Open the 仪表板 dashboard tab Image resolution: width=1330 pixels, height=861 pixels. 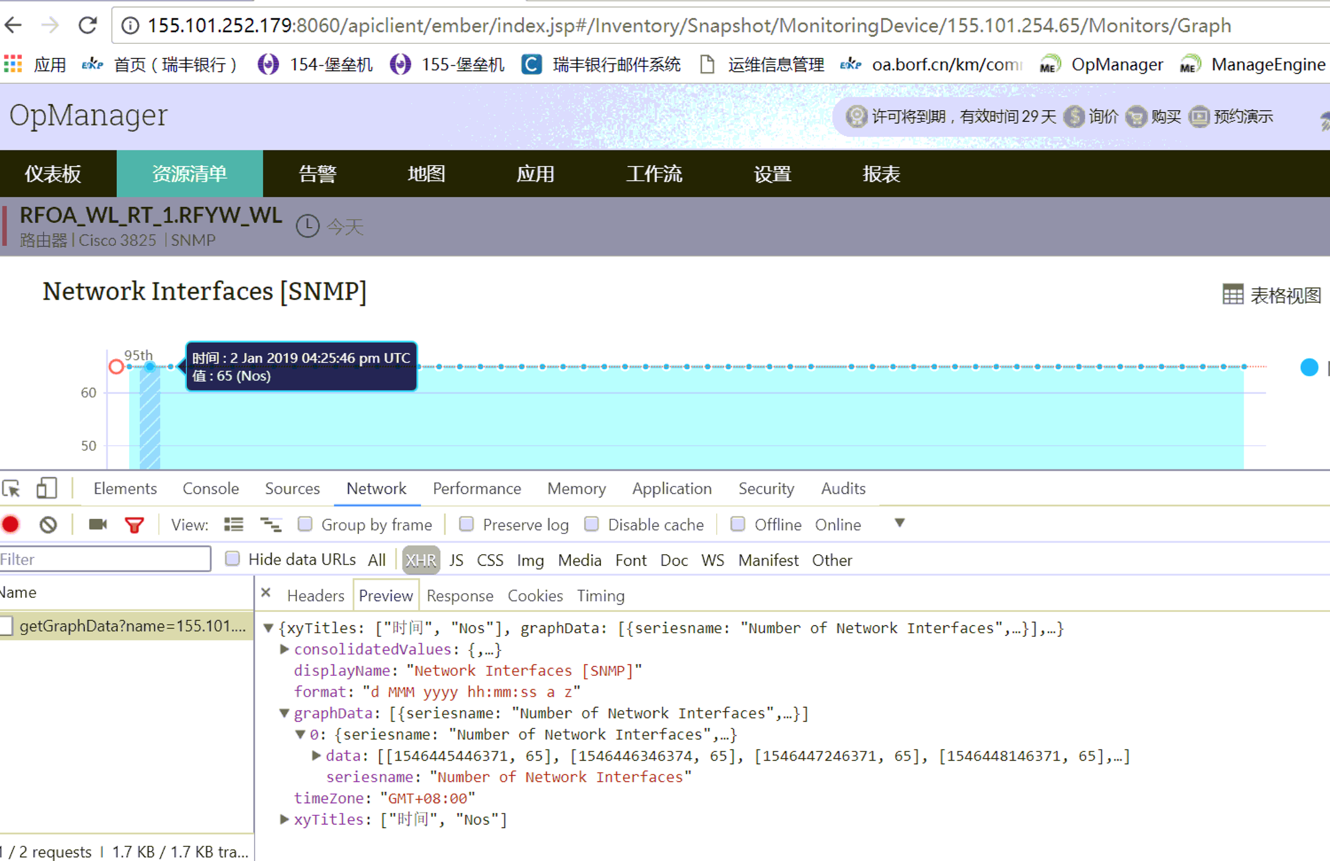click(x=54, y=174)
